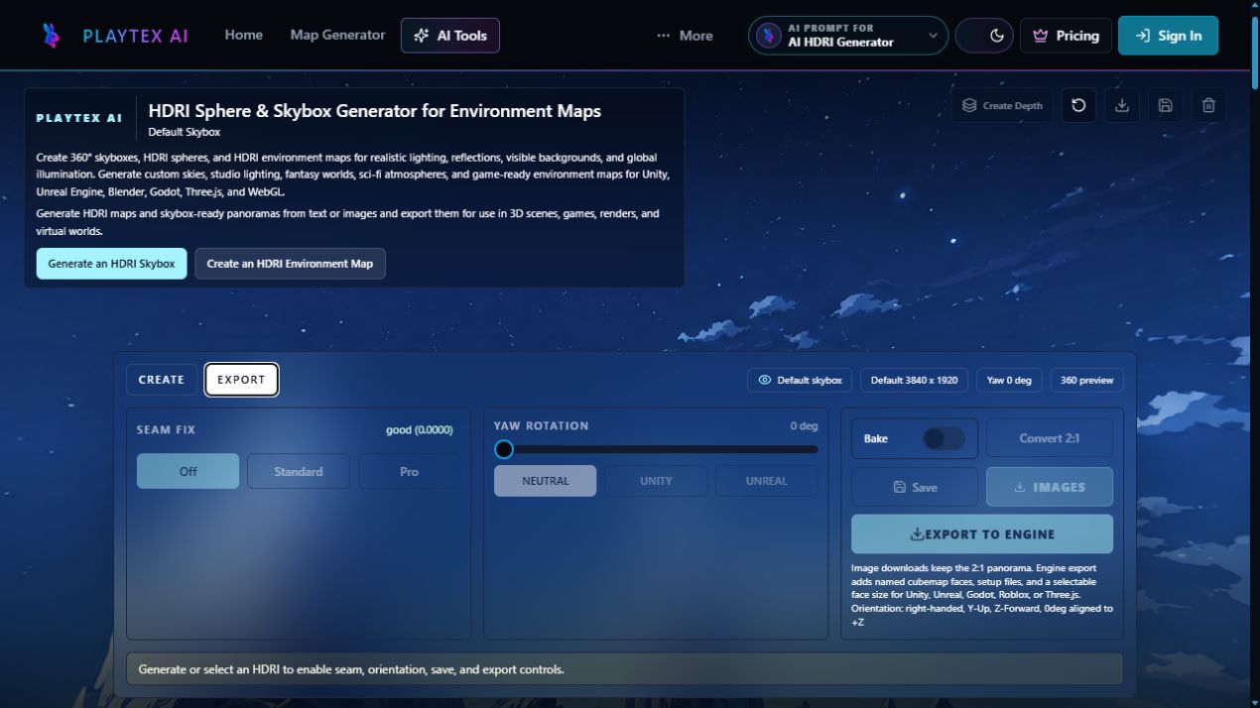The image size is (1260, 708).
Task: Select NEUTRAL orientation preset
Action: 546,481
